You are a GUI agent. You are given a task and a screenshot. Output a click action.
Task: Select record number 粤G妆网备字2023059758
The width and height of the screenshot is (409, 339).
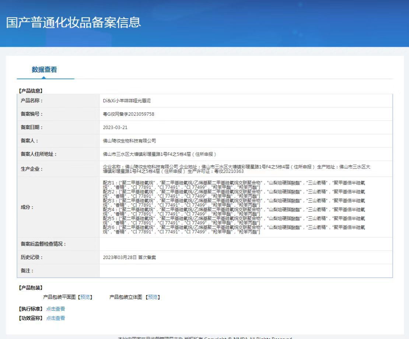129,114
